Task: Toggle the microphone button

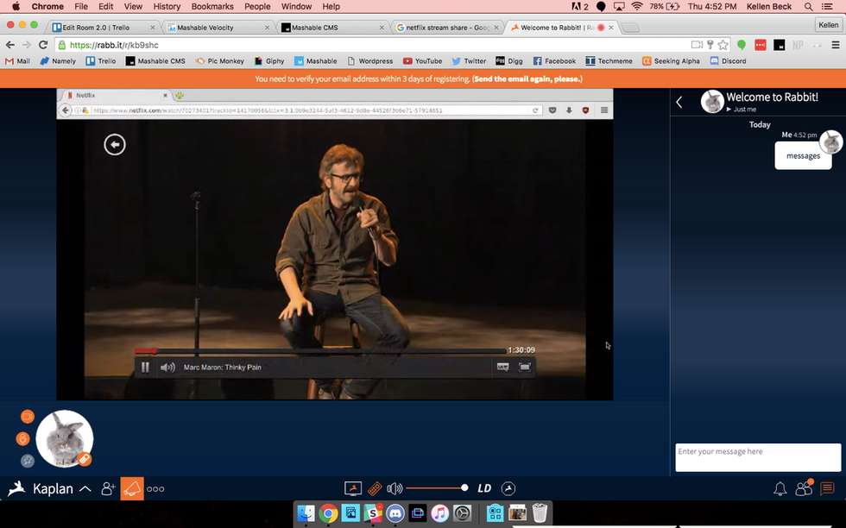Action: point(23,438)
